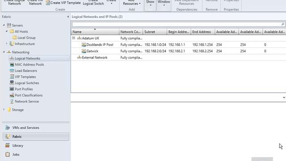Expand the details pane chevron

[x=284, y=97]
